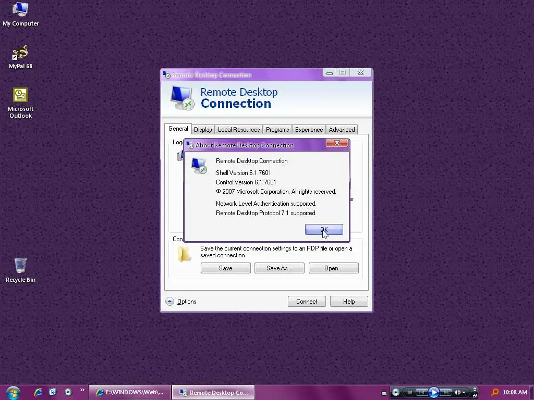Switch to the Local Resources tab
This screenshot has width=534, height=400.
(x=239, y=130)
